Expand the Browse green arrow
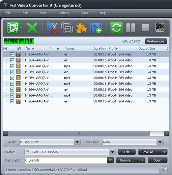This screenshot has width=172, height=175. pos(142,161)
